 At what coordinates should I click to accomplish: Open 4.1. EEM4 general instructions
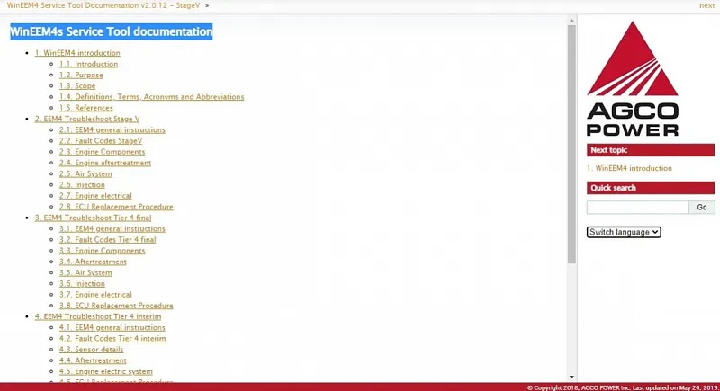(112, 328)
